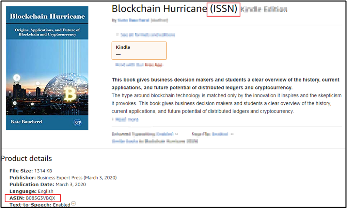The height and width of the screenshot is (208, 347).
Task: Click the Text-to-Speech dropdown arrow
Action: (x=73, y=204)
